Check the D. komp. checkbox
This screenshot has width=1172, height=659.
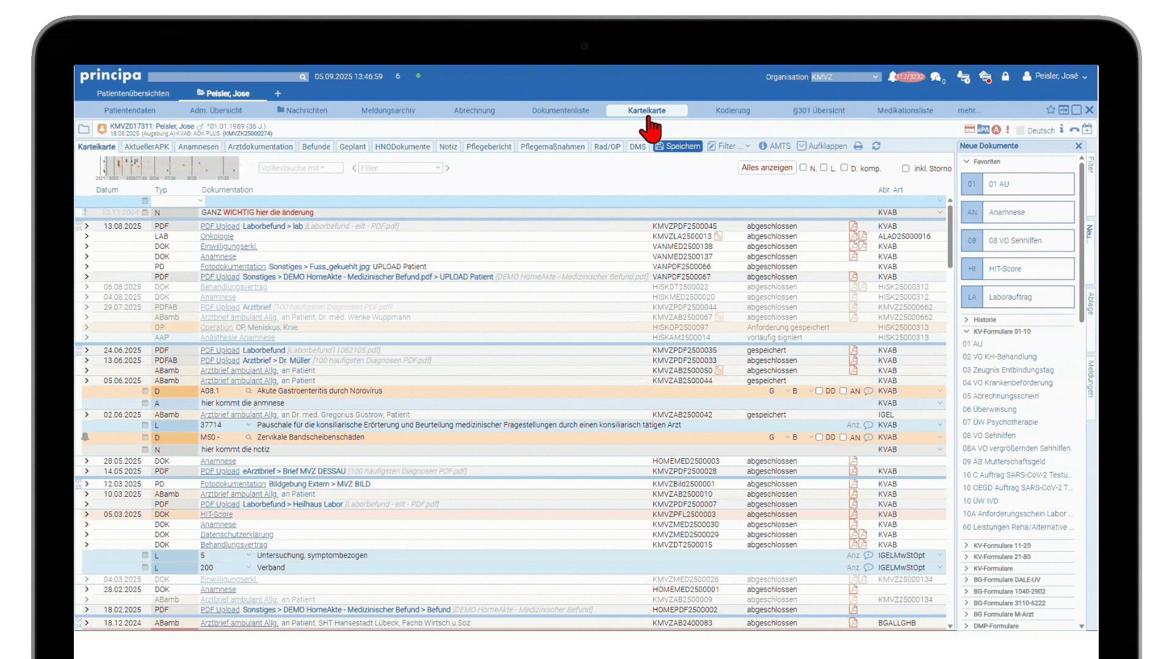pos(844,168)
